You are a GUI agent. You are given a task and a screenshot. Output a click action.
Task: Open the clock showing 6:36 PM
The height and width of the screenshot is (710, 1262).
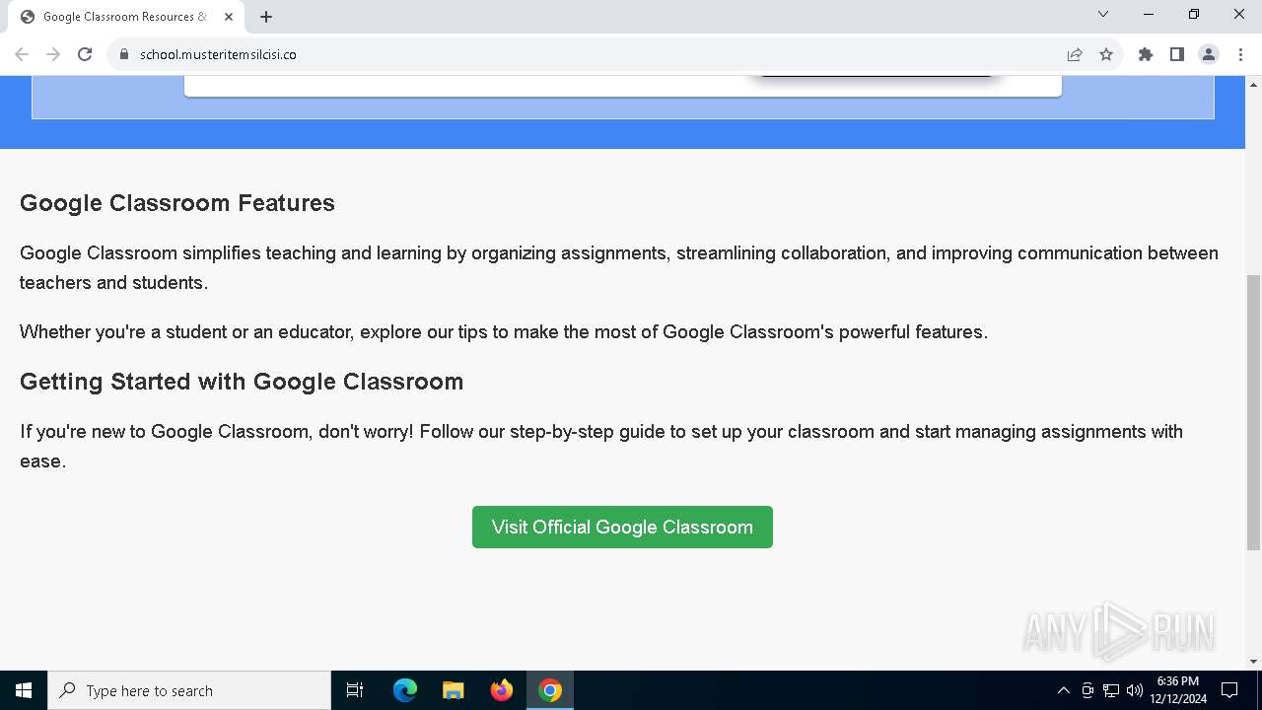[x=1177, y=690]
